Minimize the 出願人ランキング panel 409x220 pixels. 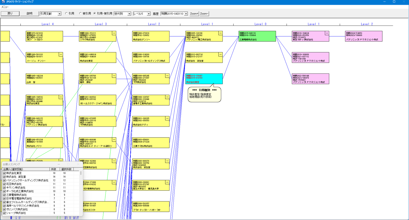point(59,164)
